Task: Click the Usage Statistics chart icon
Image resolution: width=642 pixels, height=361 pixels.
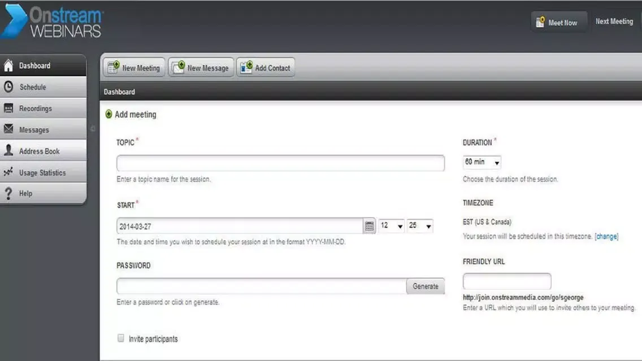Action: [x=8, y=172]
